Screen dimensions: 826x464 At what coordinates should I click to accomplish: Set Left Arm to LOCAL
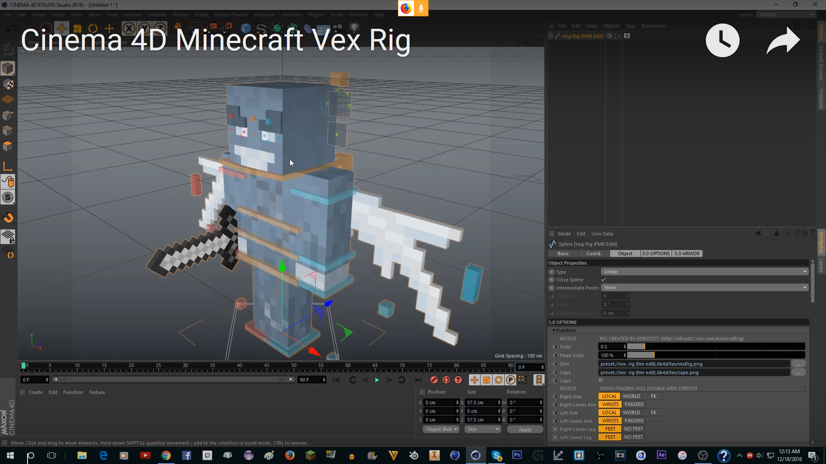609,412
